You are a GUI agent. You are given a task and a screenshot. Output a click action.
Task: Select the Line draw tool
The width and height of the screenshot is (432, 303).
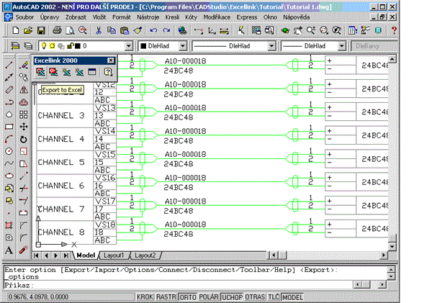tap(9, 65)
